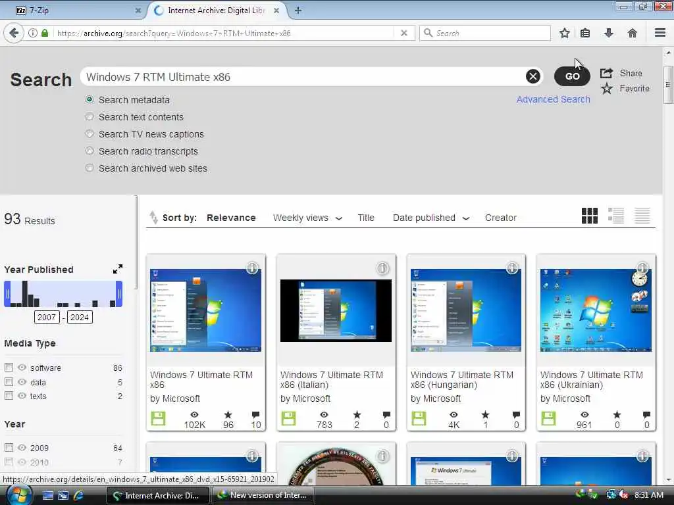674x505 pixels.
Task: Expand the Year Published histogram
Action: [118, 269]
